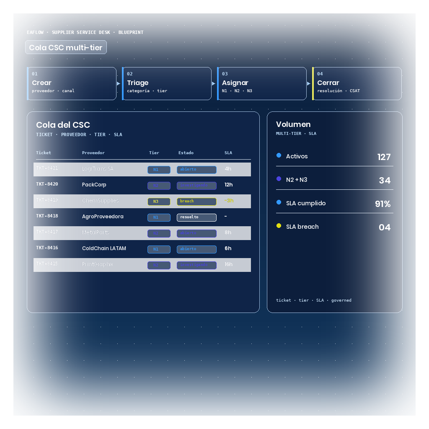Click the investigando status for PrintGraphix
Viewport: 429px width, 429px height.
coord(196,265)
